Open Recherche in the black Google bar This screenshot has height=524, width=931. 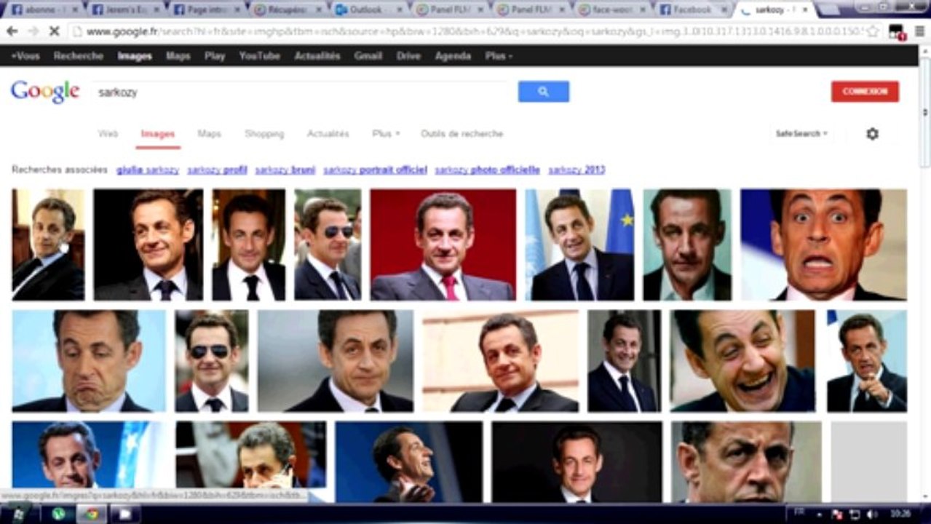79,56
